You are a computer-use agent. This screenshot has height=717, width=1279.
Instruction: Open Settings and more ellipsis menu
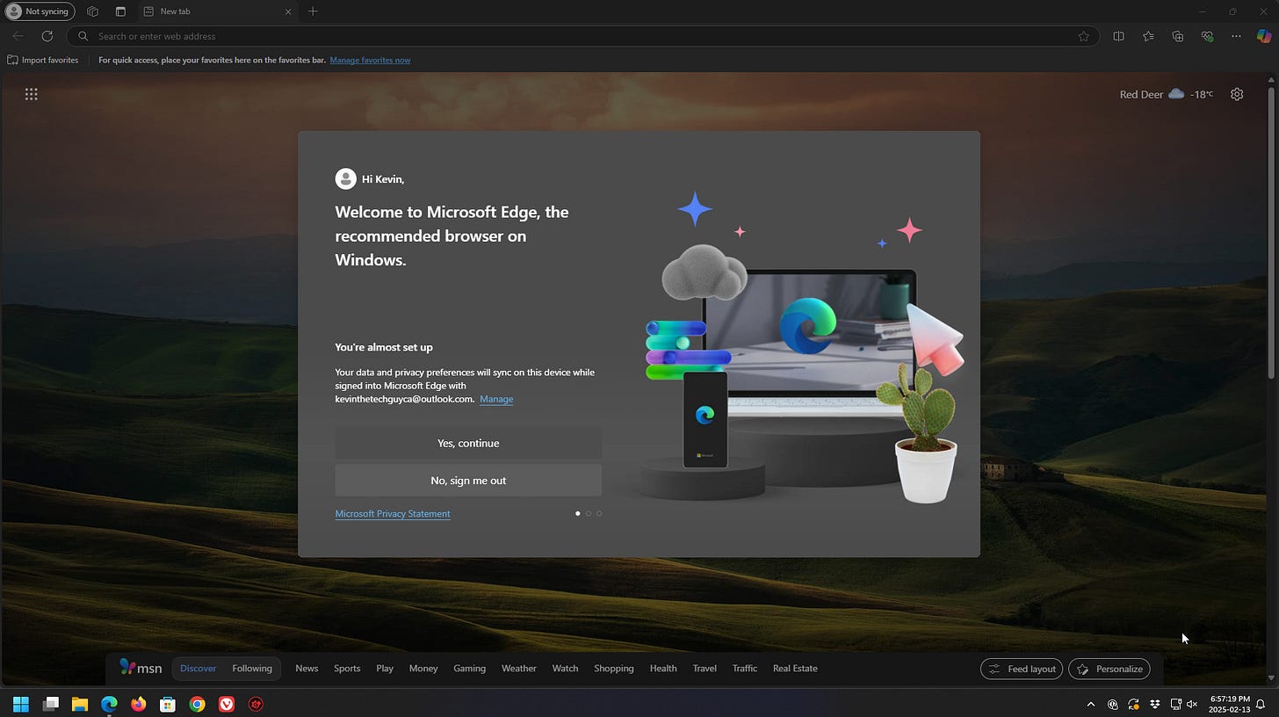point(1237,36)
